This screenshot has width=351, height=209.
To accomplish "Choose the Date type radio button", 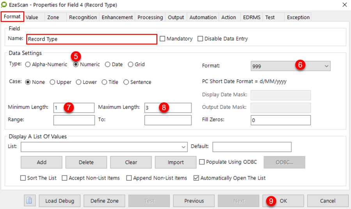I will (x=107, y=65).
